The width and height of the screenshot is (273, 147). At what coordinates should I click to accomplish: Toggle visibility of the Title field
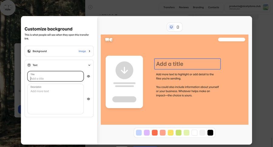(x=89, y=76)
